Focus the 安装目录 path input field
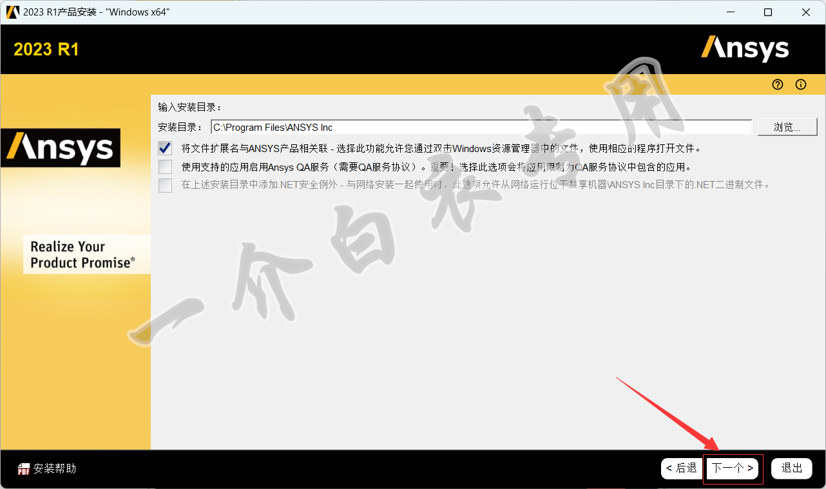This screenshot has height=489, width=826. (481, 127)
